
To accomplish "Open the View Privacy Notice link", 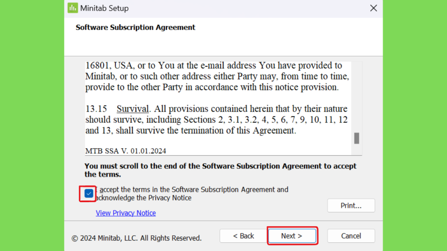I will (x=126, y=213).
